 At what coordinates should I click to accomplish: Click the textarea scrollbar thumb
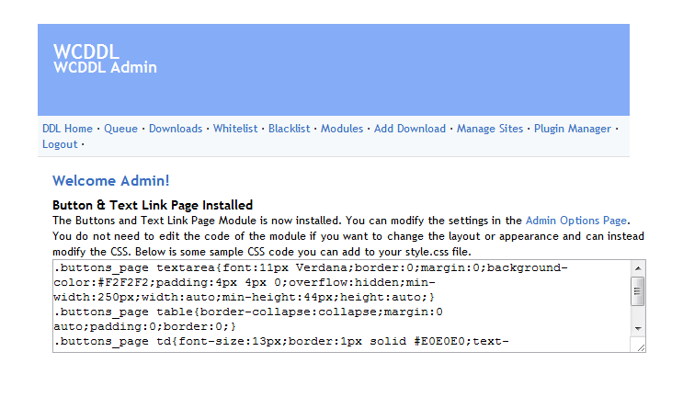tap(637, 291)
